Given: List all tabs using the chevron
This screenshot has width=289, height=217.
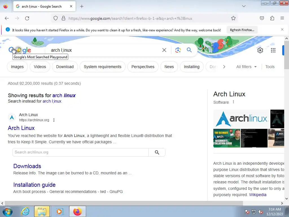Looking at the screenshot, I should (244, 6).
